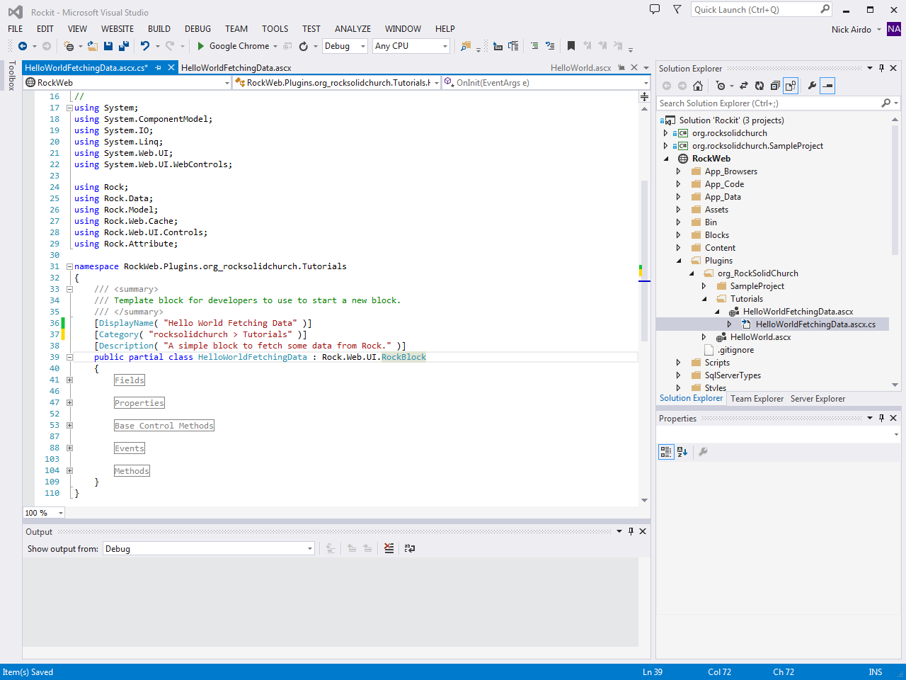Toggle Show All Files in Solution Explorer
The image size is (906, 680).
point(791,86)
